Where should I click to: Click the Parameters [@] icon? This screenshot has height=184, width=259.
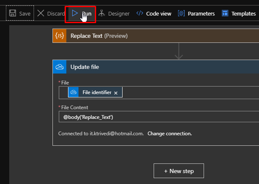tap(181, 13)
